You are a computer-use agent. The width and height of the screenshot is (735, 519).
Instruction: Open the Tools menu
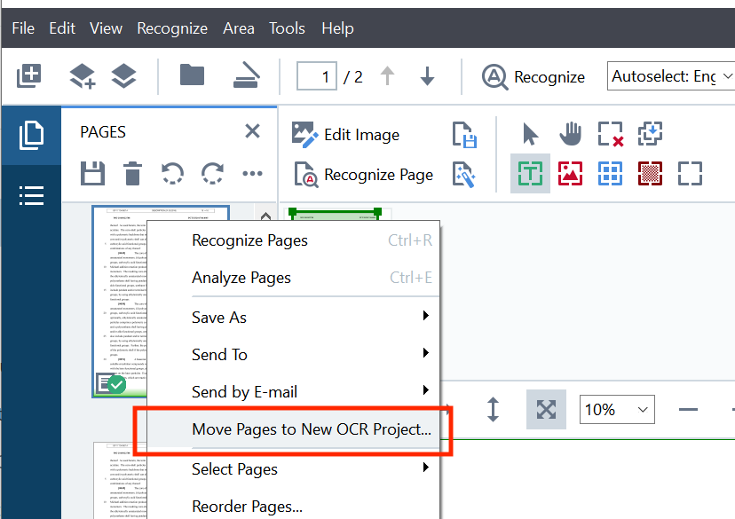click(x=287, y=28)
